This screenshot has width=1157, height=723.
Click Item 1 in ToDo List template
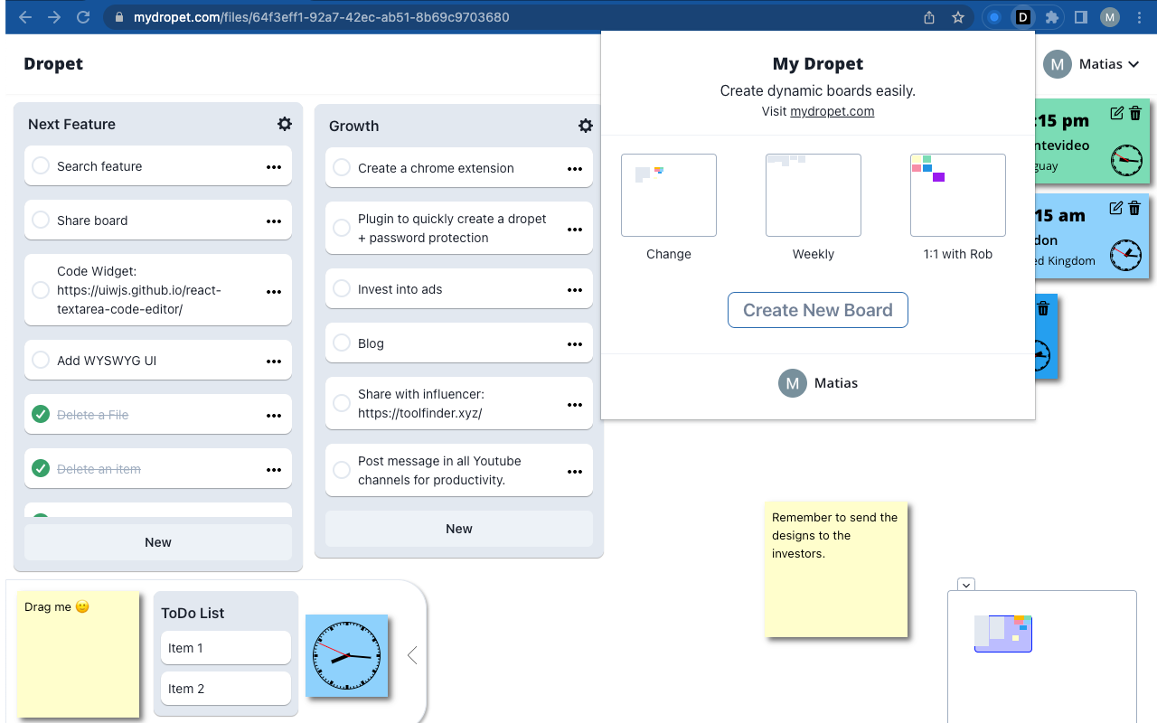click(226, 648)
